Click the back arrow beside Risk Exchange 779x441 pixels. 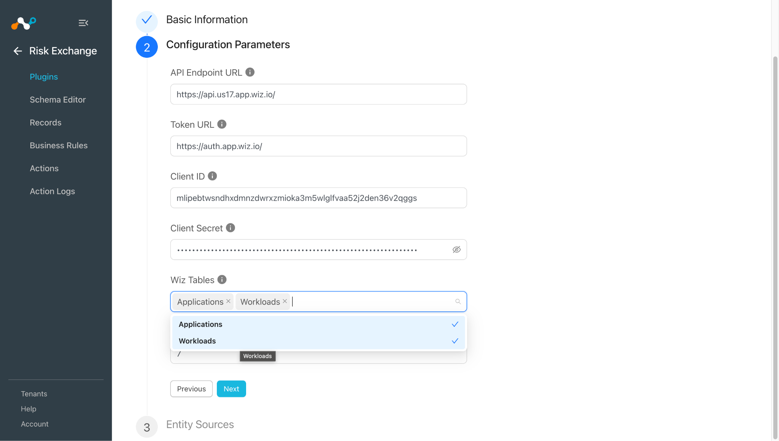point(17,51)
